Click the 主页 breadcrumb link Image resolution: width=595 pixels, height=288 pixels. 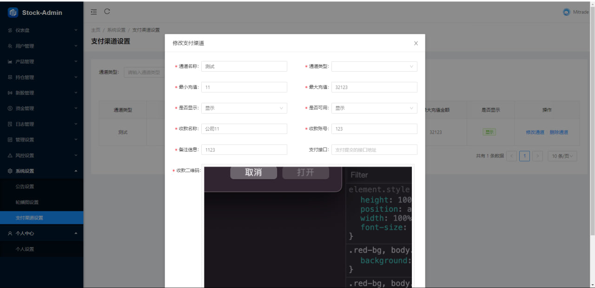(95, 30)
